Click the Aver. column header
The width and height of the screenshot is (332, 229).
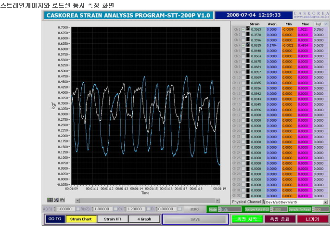tap(272, 24)
